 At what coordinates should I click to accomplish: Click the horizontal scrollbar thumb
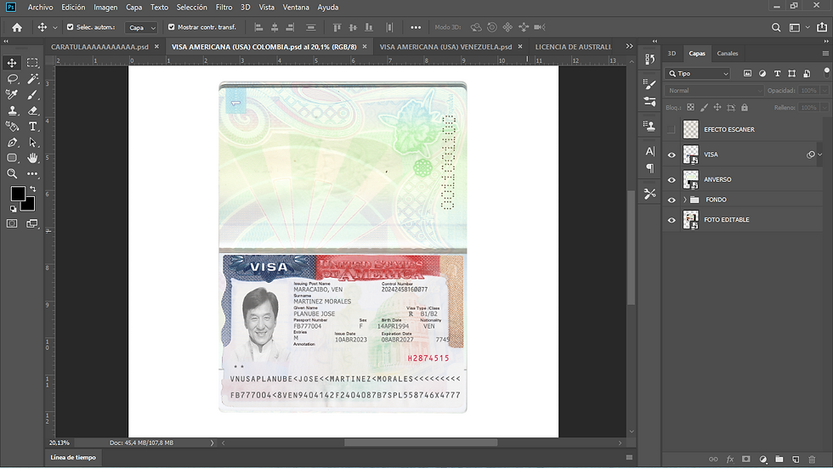[x=421, y=443]
